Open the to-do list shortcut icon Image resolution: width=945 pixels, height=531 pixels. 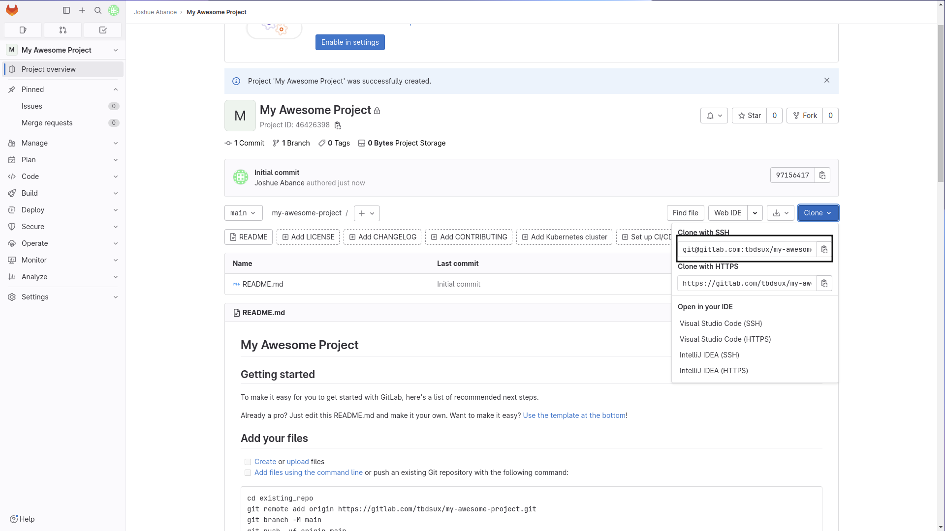point(103,30)
